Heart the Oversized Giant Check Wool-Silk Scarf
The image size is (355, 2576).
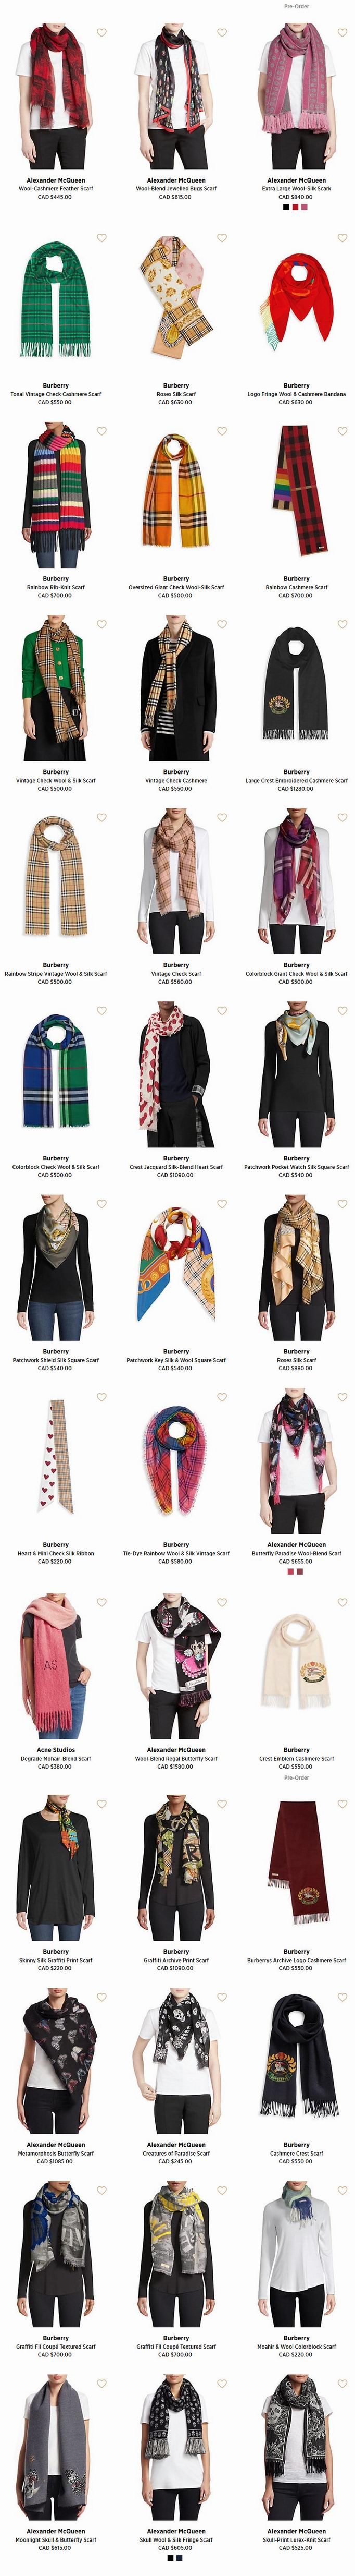tap(222, 431)
